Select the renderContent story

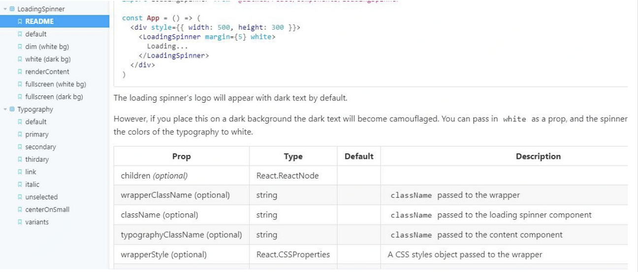coord(47,72)
